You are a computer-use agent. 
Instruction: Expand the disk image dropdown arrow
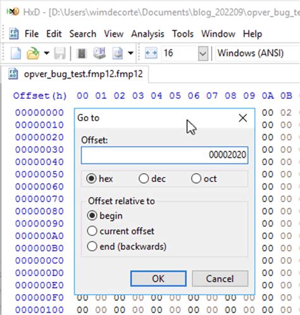pos(130,53)
